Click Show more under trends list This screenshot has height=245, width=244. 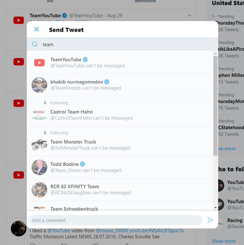[227, 149]
